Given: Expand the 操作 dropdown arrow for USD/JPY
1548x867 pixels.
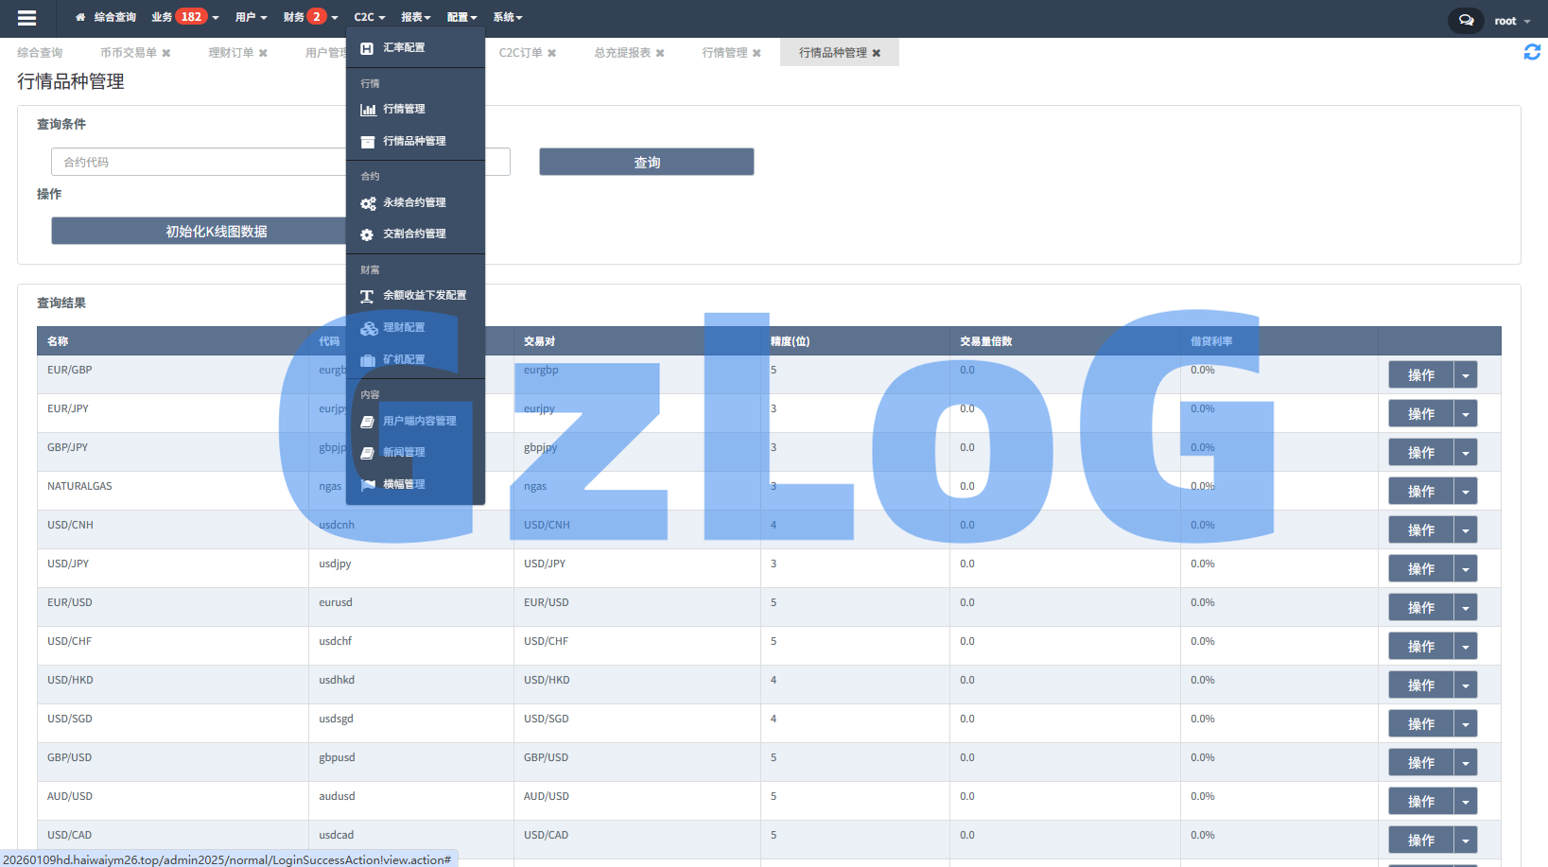Looking at the screenshot, I should pyautogui.click(x=1465, y=569).
